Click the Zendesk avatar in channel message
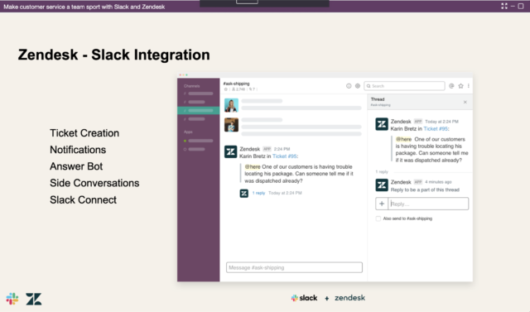The height and width of the screenshot is (312, 530). (x=231, y=152)
